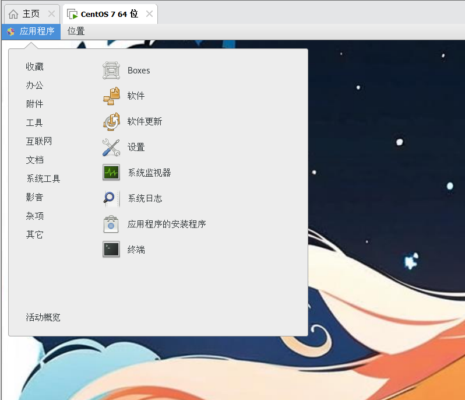The width and height of the screenshot is (465, 400).
Task: Click the 应用程序的安装程序 bag icon
Action: (111, 224)
